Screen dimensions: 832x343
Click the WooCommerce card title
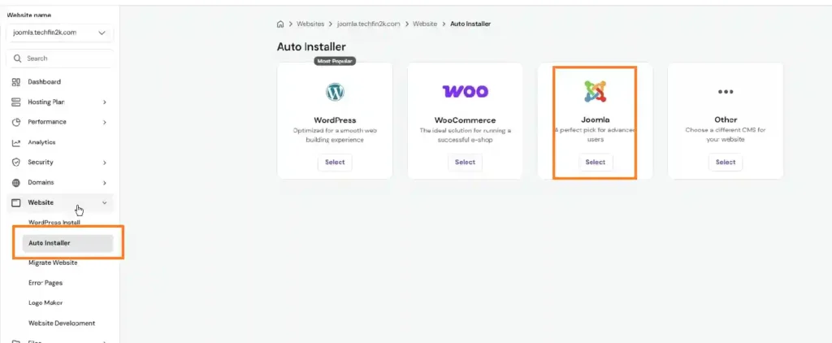tap(465, 120)
